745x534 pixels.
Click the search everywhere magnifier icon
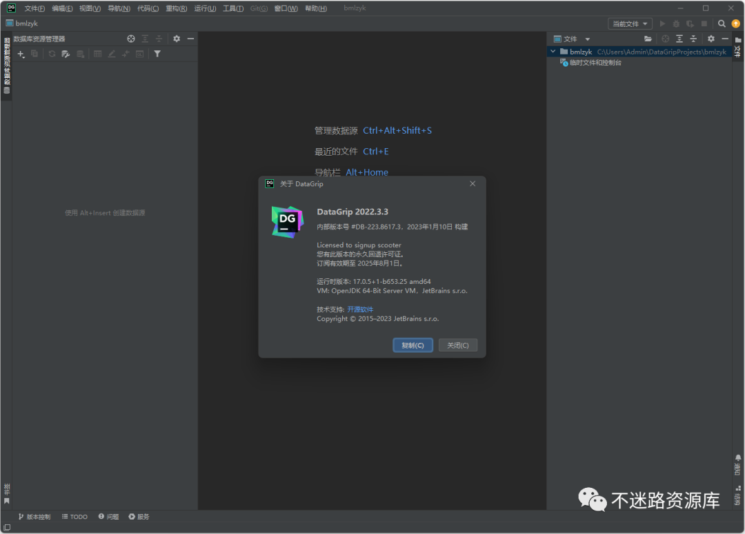point(722,23)
